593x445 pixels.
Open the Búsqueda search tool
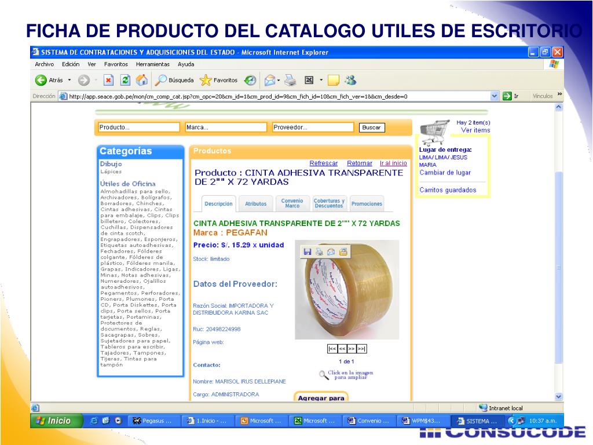click(x=175, y=80)
